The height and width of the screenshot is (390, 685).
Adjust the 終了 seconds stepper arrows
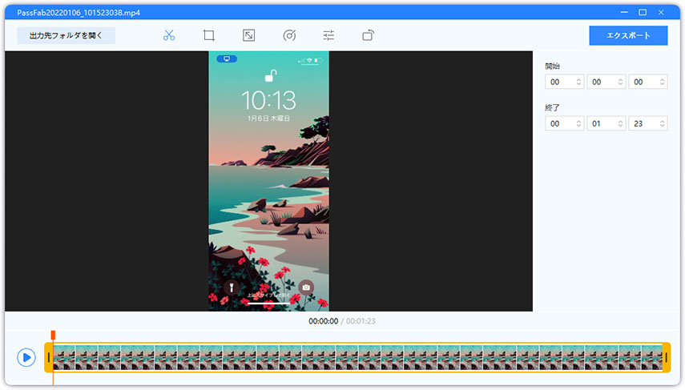point(663,123)
